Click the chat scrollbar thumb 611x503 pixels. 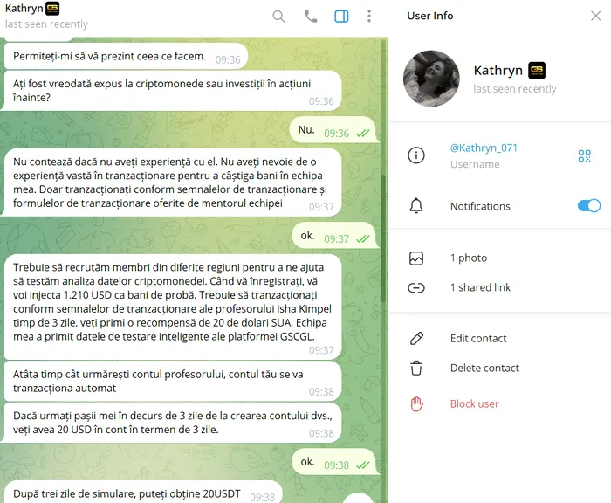coord(383,238)
